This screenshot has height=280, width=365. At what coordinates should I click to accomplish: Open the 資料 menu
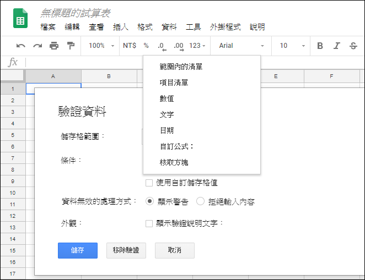169,27
